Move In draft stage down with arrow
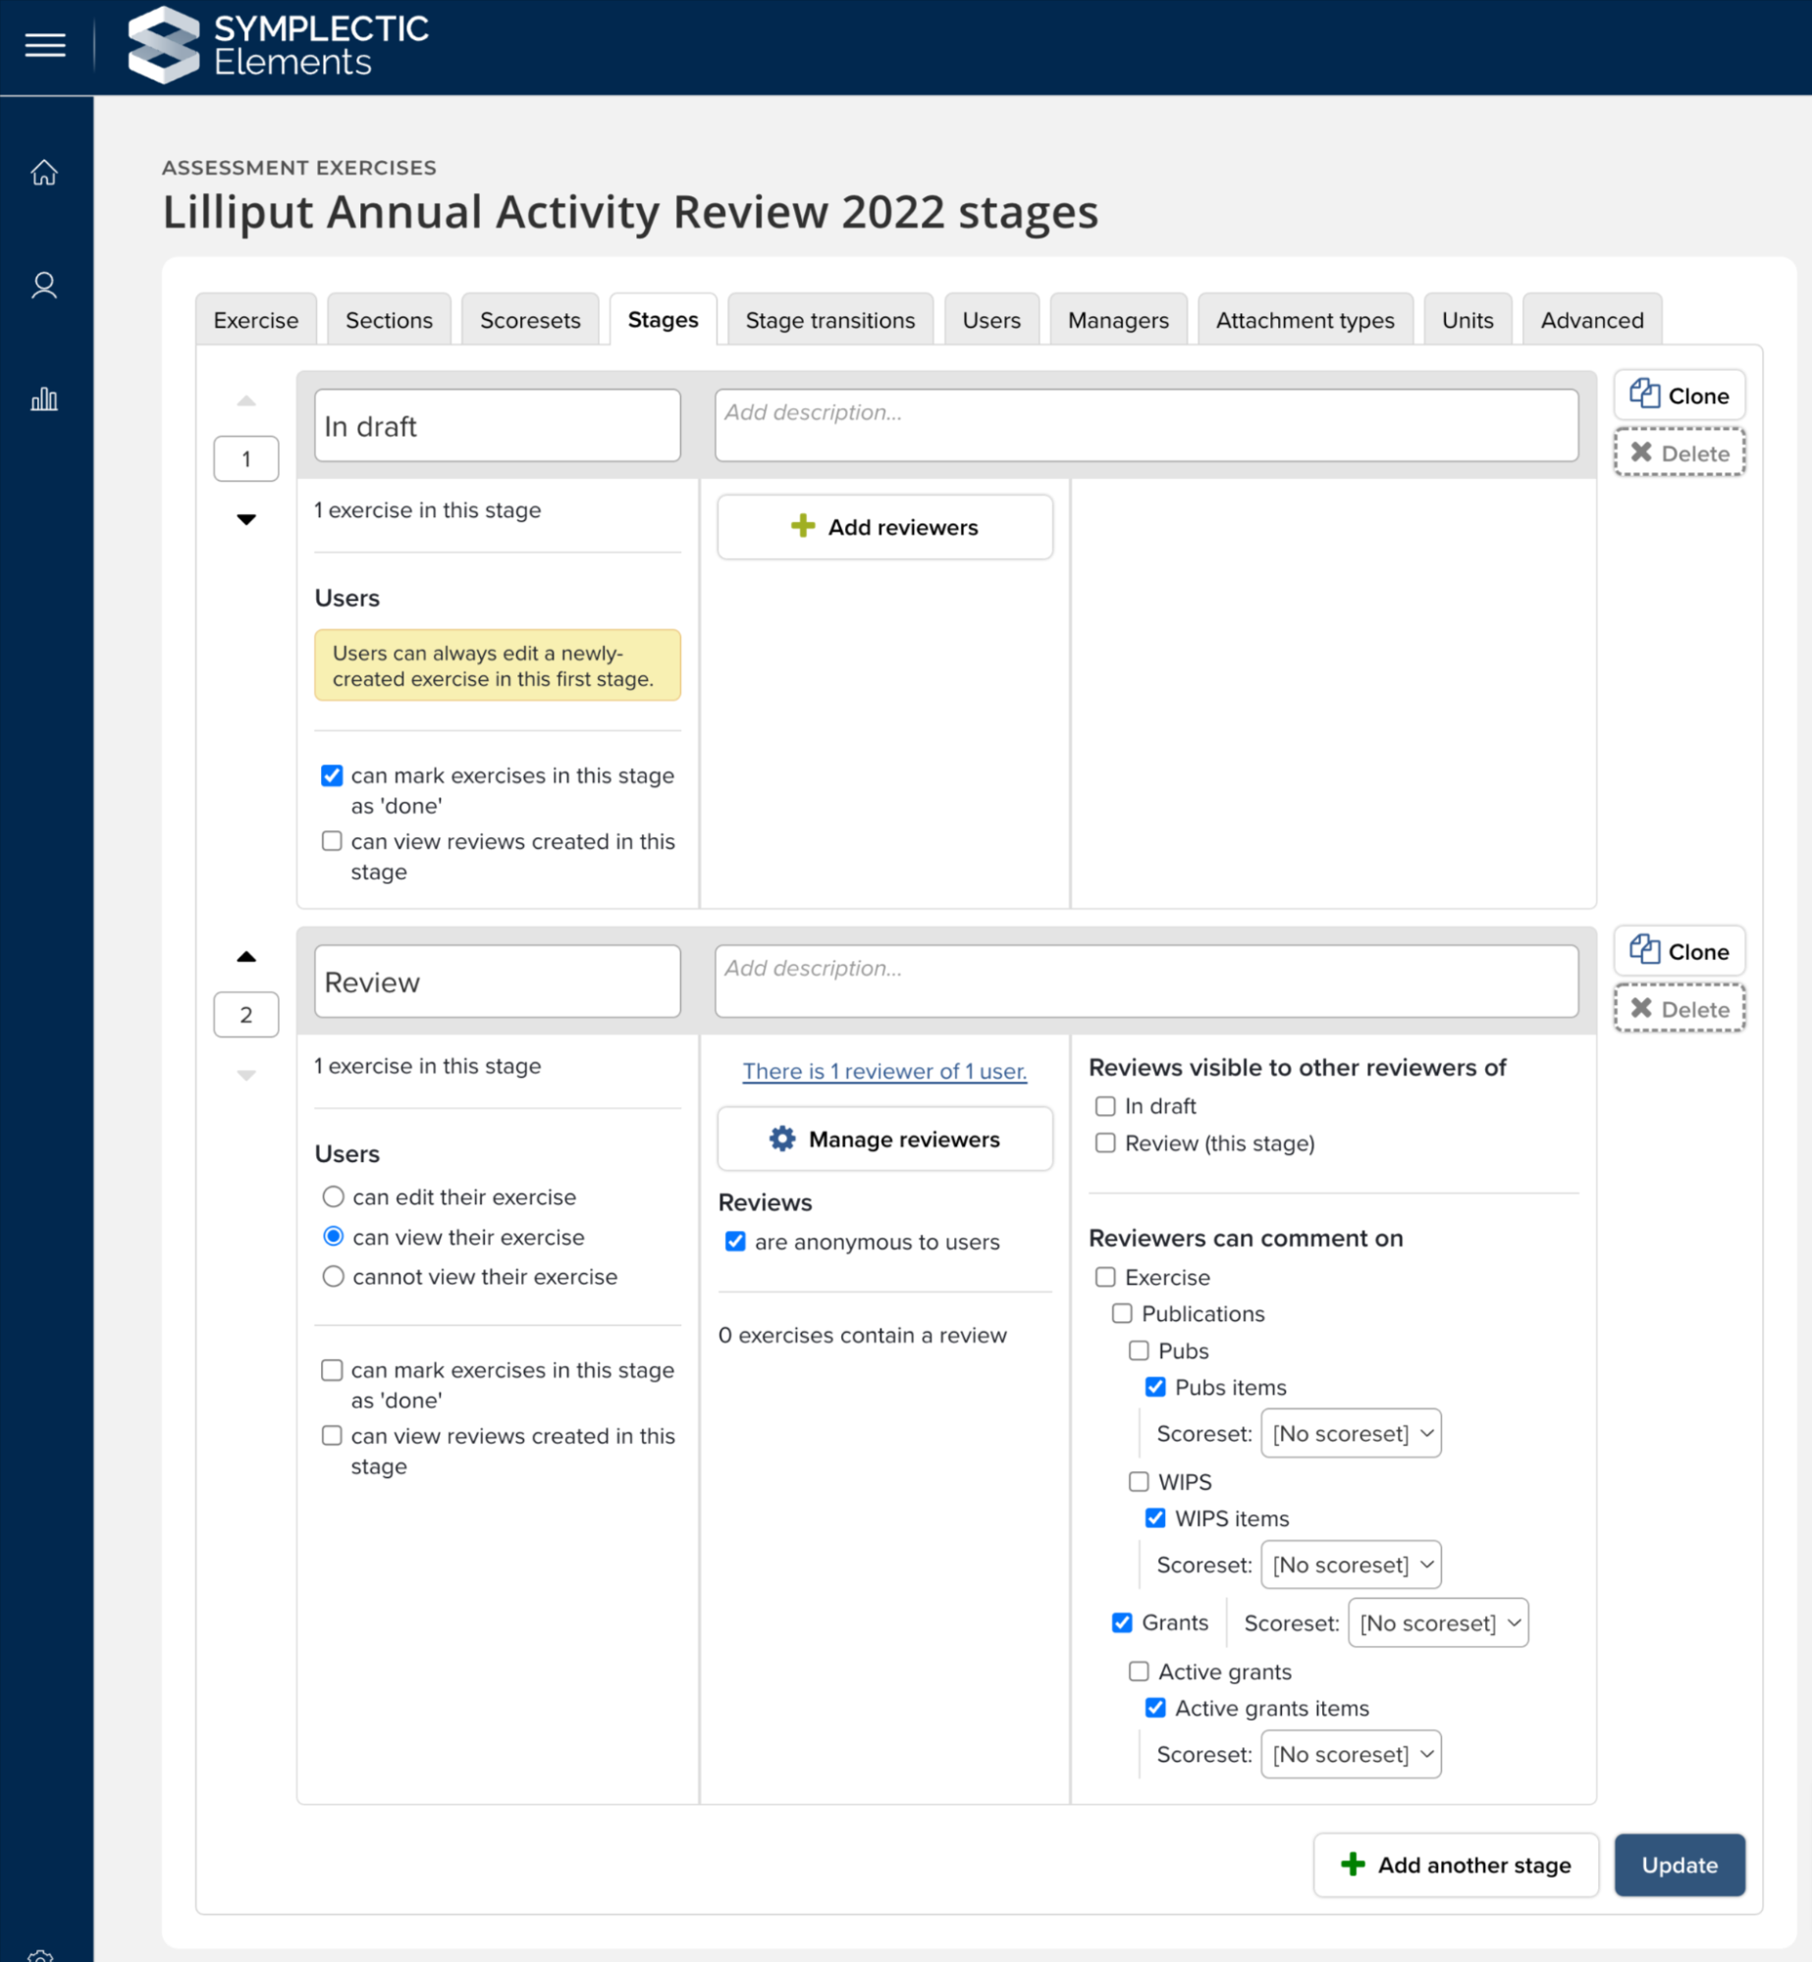The height and width of the screenshot is (1962, 1812). point(246,519)
